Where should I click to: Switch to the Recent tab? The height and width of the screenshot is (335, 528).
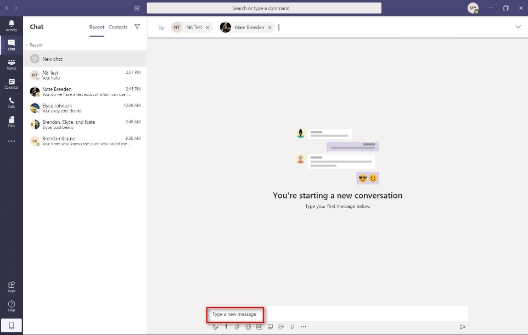click(x=97, y=27)
